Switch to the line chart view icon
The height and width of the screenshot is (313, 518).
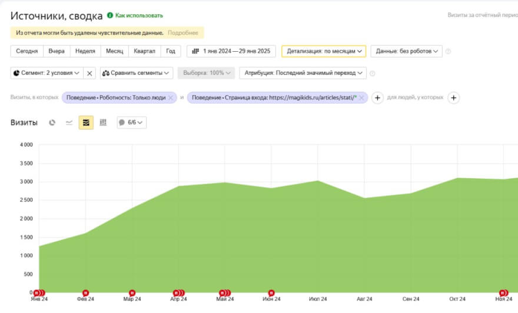click(x=69, y=122)
